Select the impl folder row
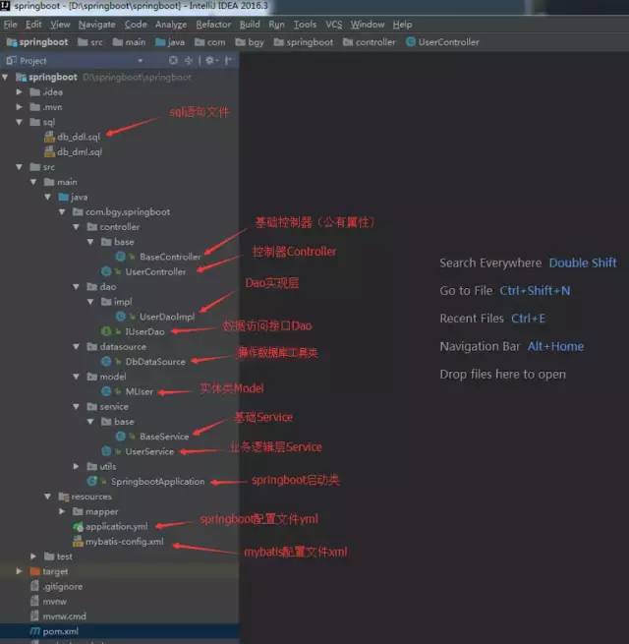This screenshot has height=644, width=629. click(x=117, y=302)
